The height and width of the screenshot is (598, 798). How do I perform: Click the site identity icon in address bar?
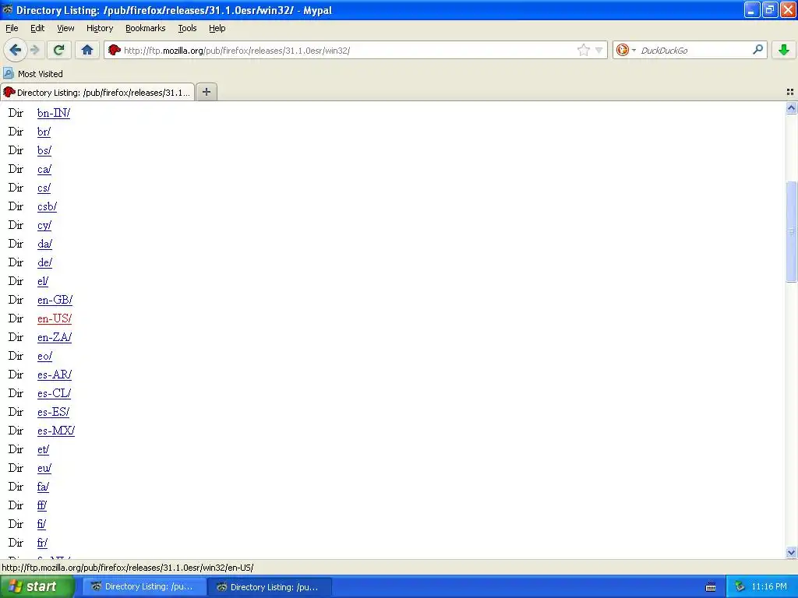pyautogui.click(x=115, y=50)
